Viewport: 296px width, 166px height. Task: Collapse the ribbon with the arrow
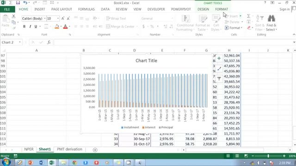[x=294, y=35]
